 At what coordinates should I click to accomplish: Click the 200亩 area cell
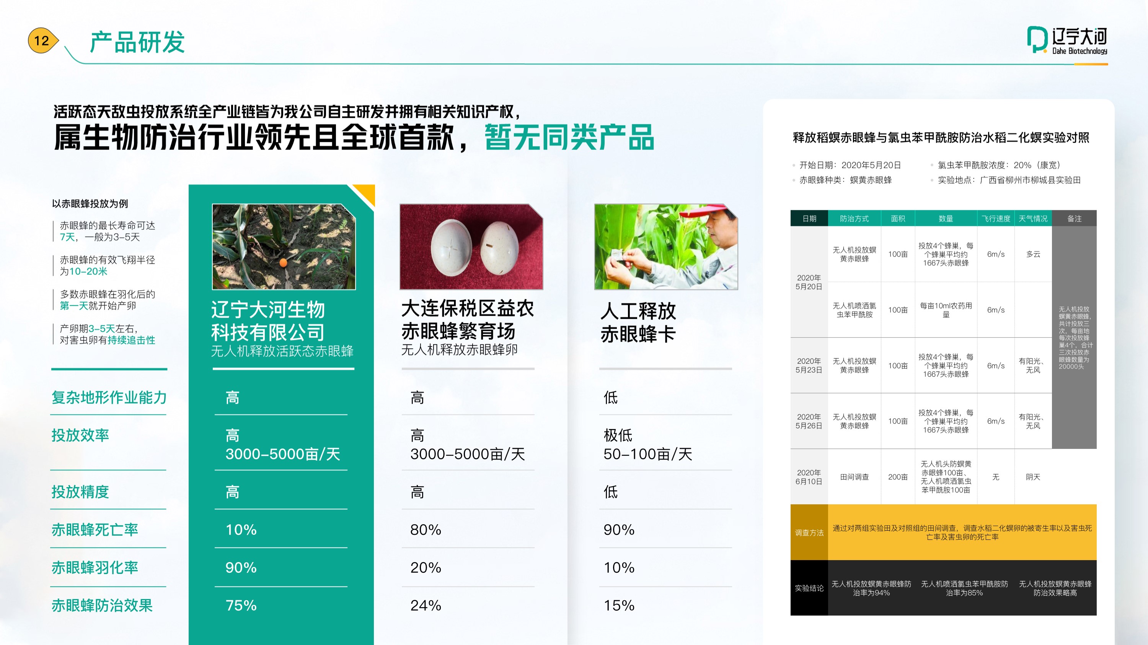(898, 477)
